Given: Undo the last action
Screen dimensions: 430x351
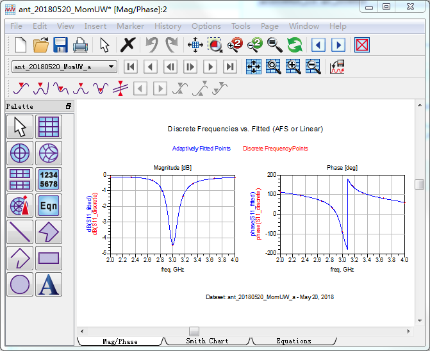Looking at the screenshot, I should click(152, 45).
